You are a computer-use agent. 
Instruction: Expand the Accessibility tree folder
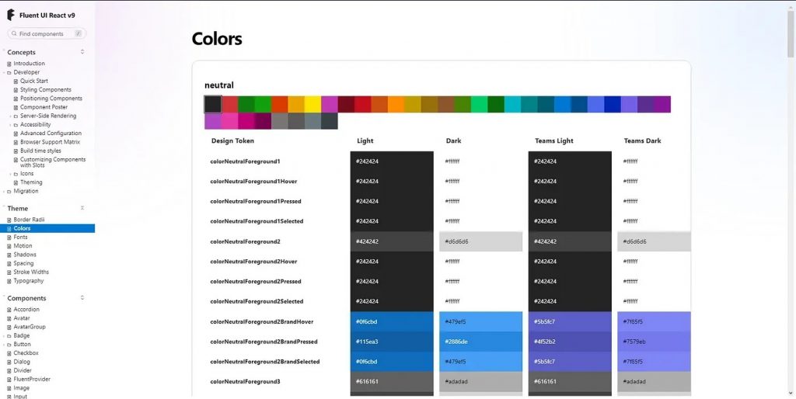click(x=11, y=125)
